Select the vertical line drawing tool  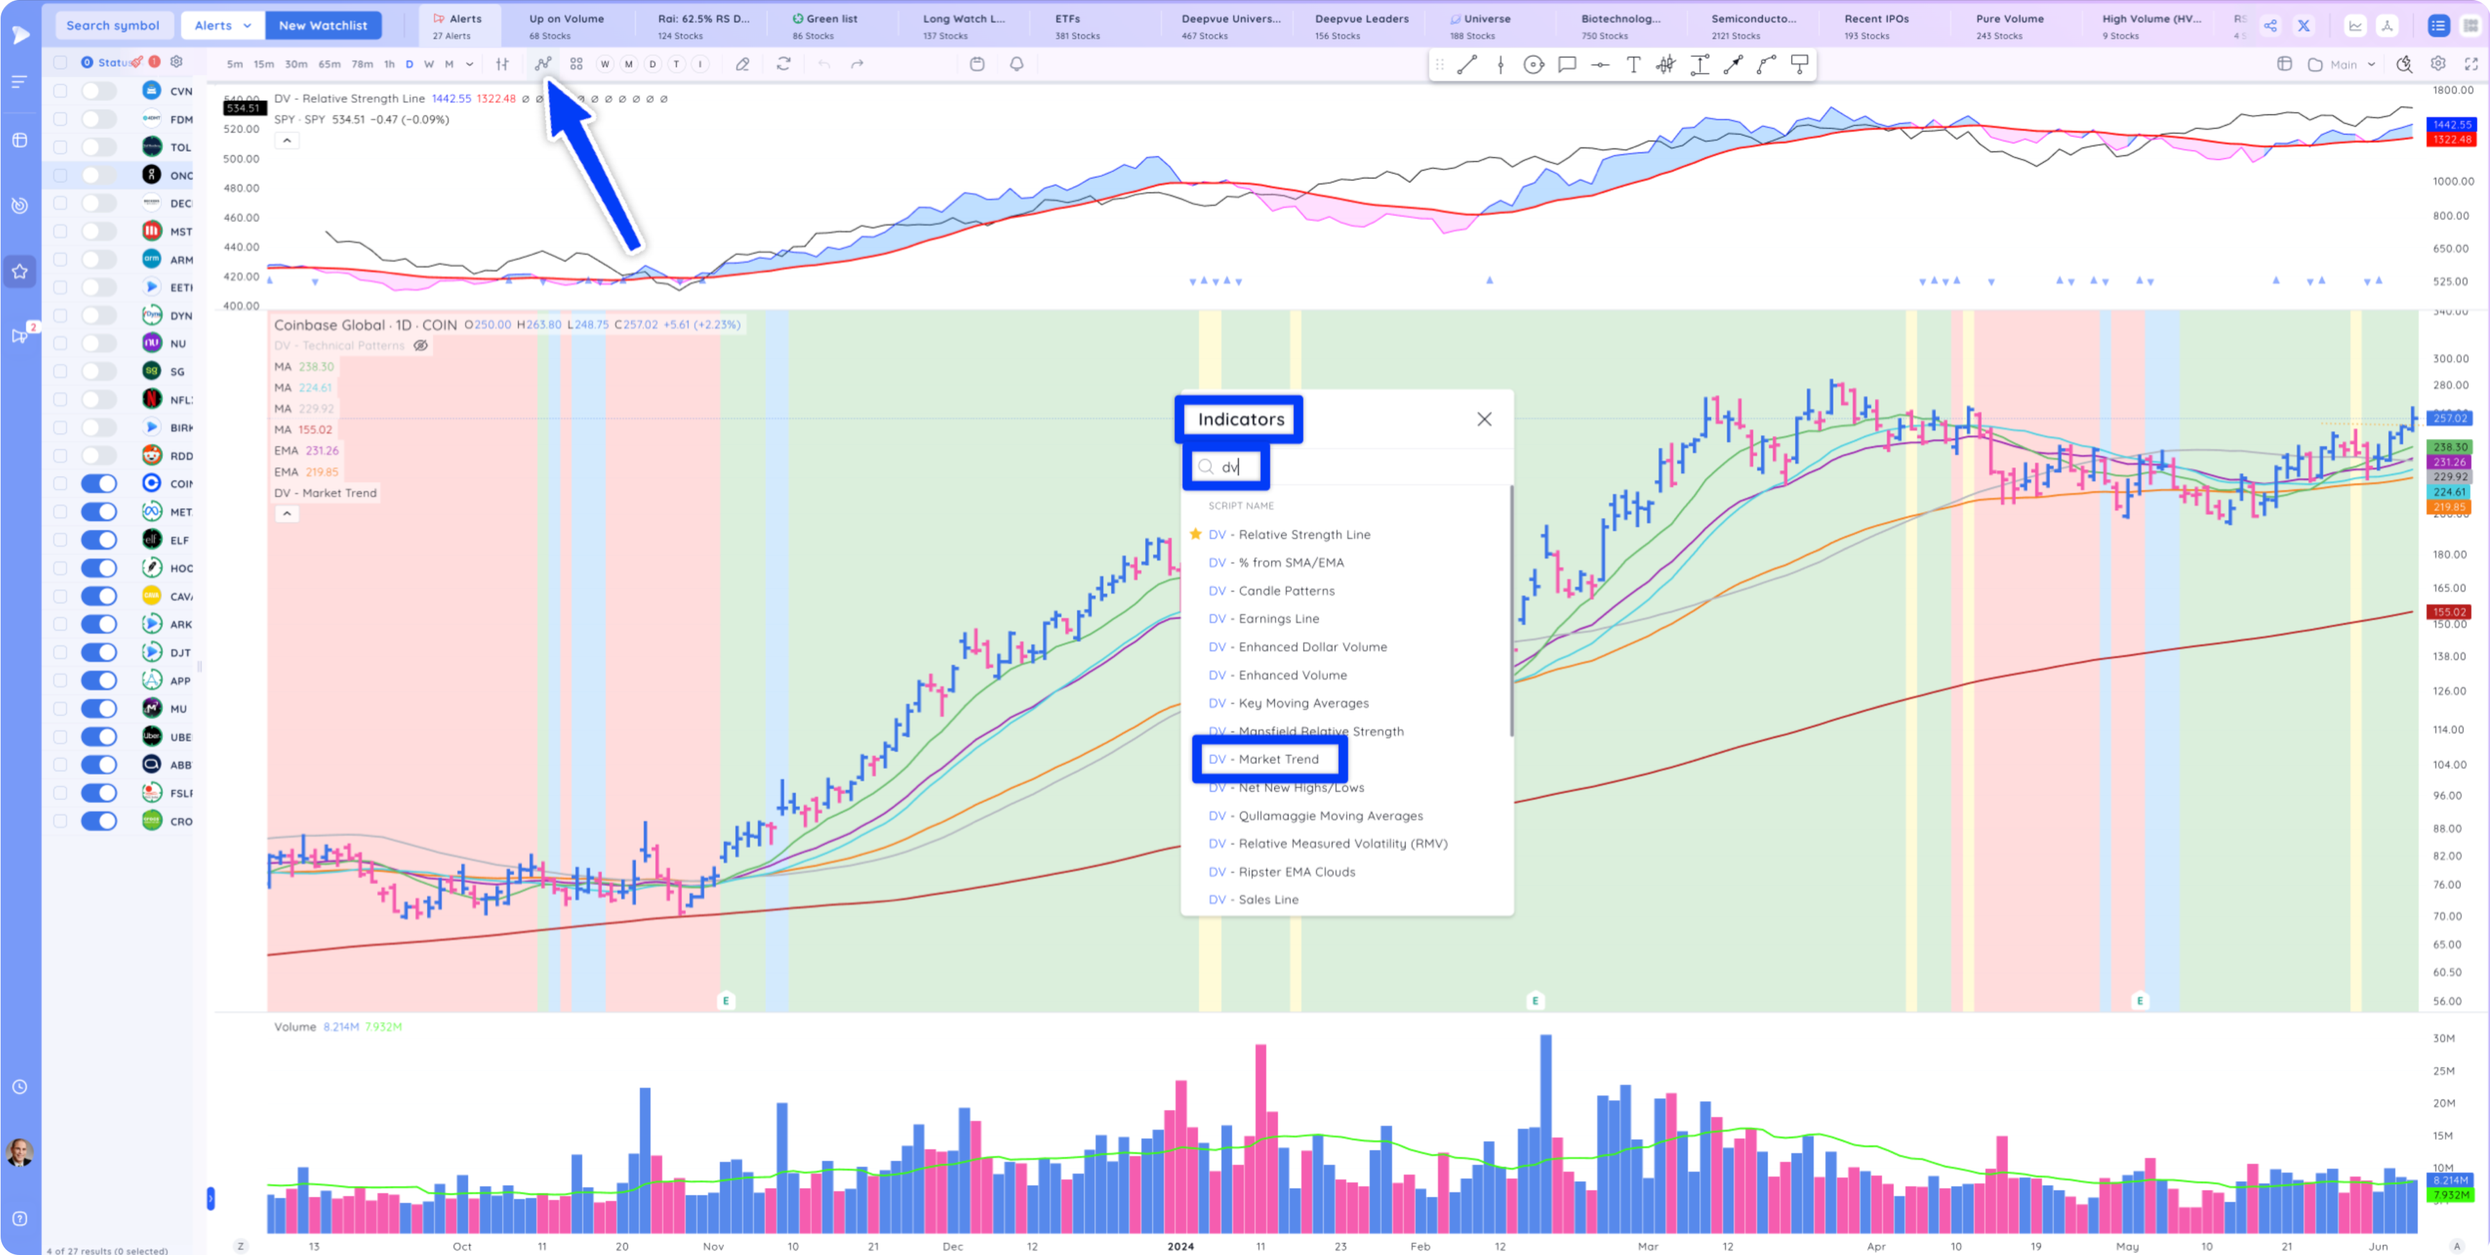[x=1501, y=65]
